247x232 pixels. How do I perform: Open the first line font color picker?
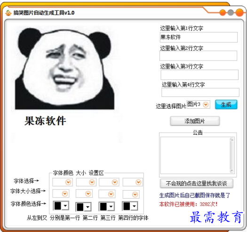[61, 206]
